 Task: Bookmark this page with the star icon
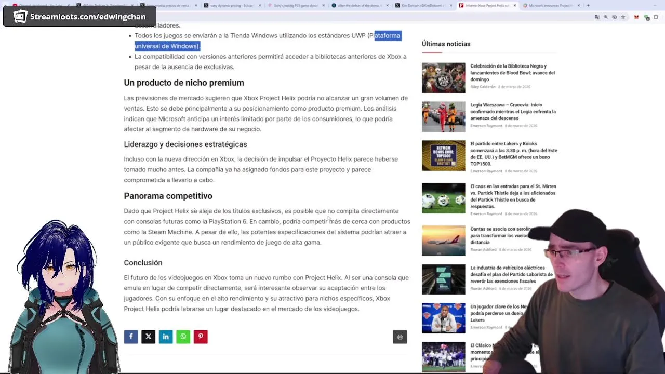click(623, 17)
